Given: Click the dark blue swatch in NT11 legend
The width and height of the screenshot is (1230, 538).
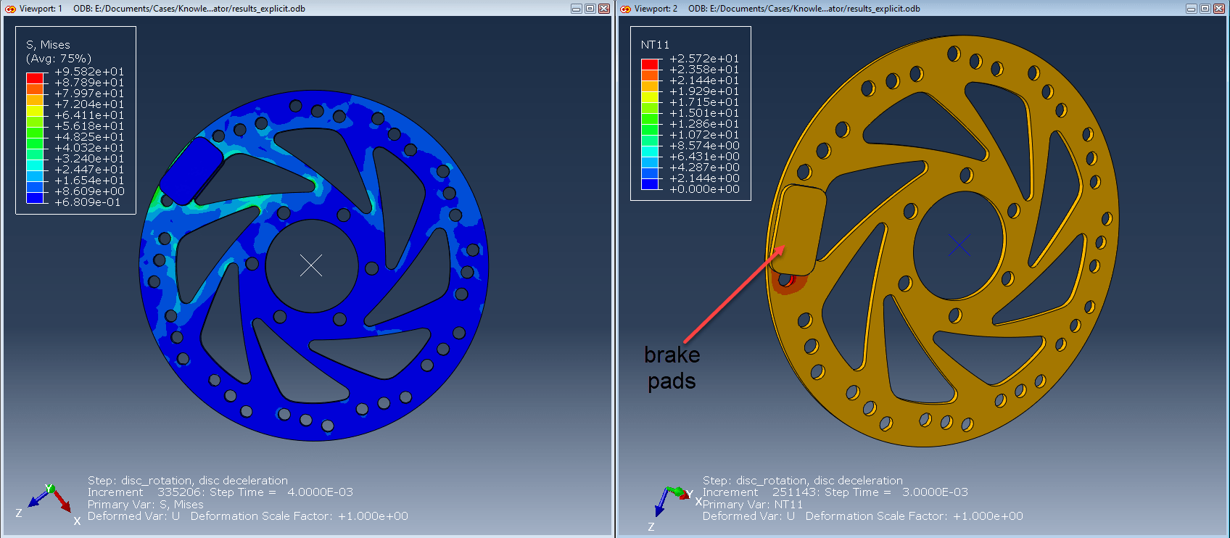Looking at the screenshot, I should [650, 184].
